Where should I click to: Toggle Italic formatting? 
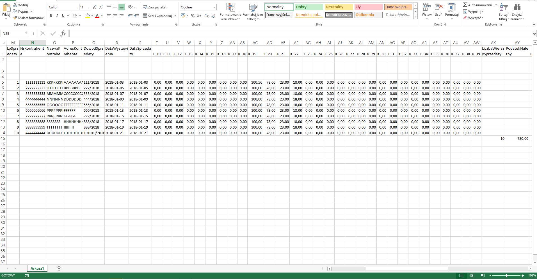(x=57, y=16)
